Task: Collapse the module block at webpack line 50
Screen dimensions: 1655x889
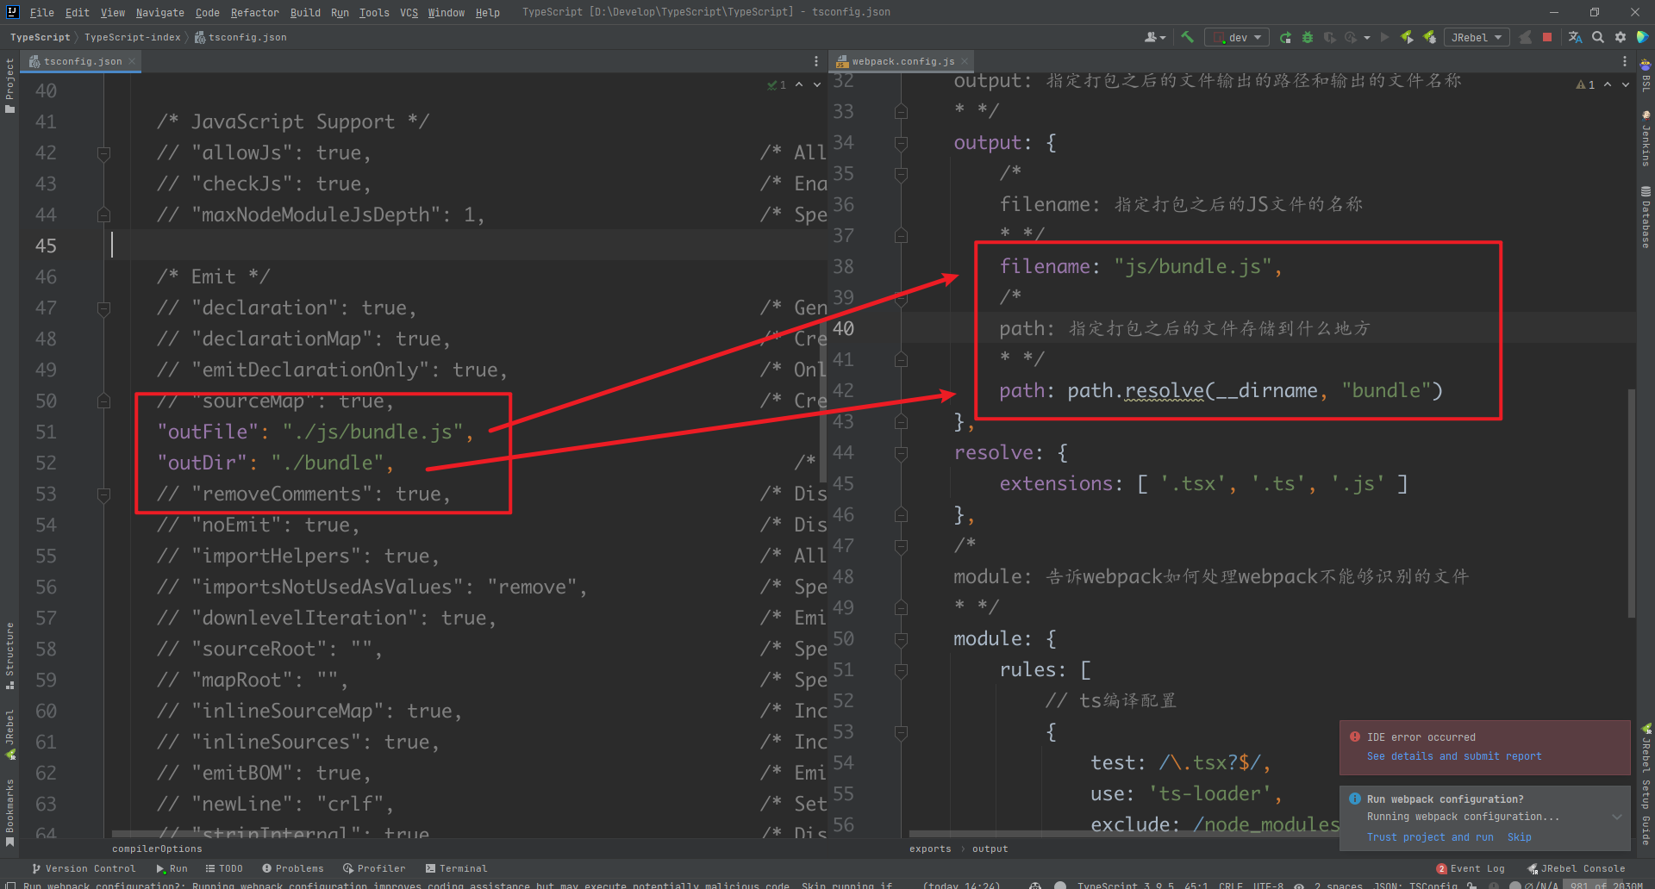Action: 901,639
